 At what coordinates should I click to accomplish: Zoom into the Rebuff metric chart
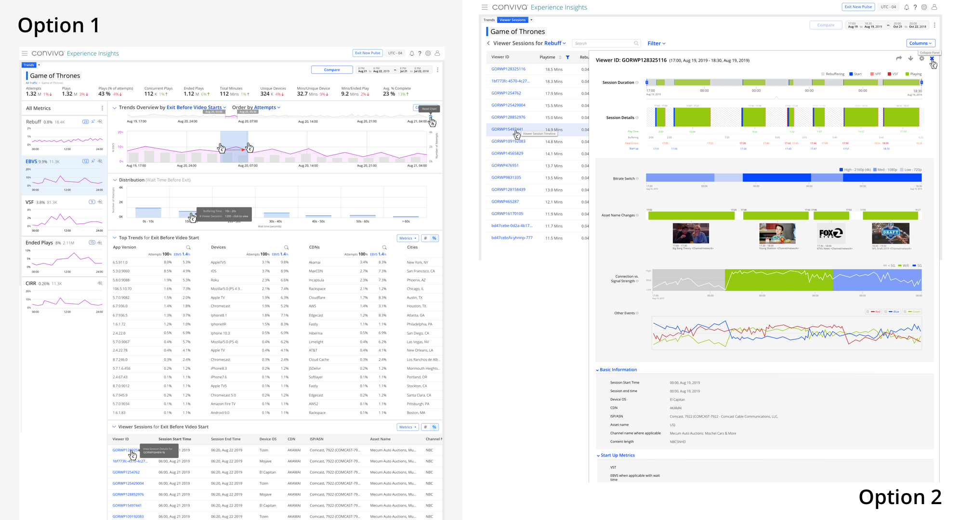click(x=100, y=122)
